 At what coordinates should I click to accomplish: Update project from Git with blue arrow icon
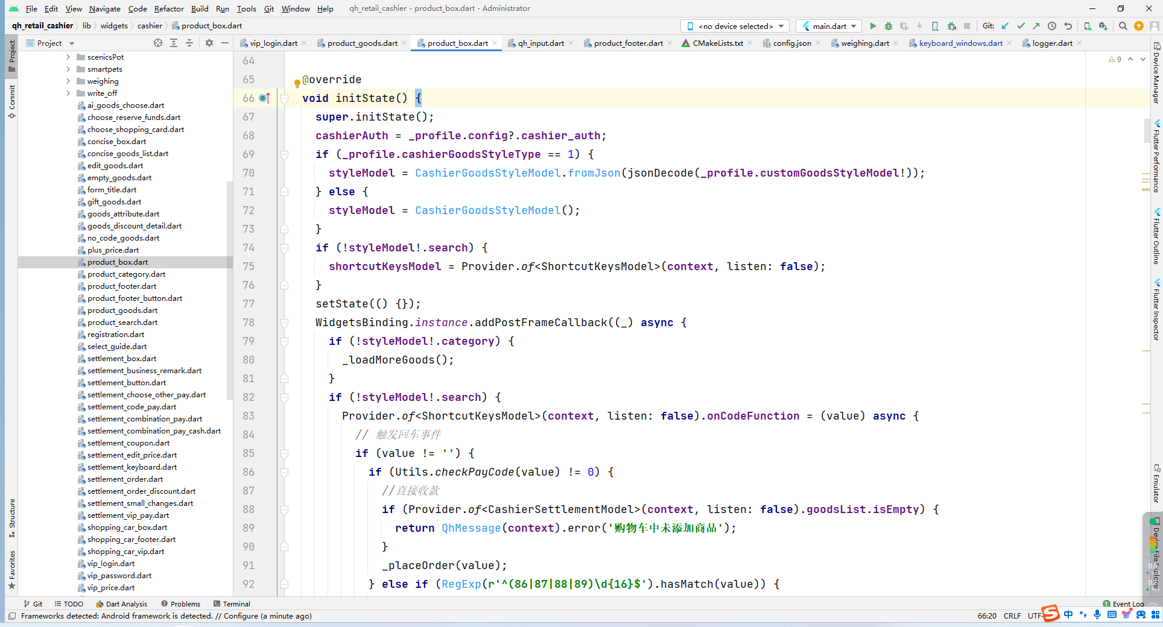1004,26
